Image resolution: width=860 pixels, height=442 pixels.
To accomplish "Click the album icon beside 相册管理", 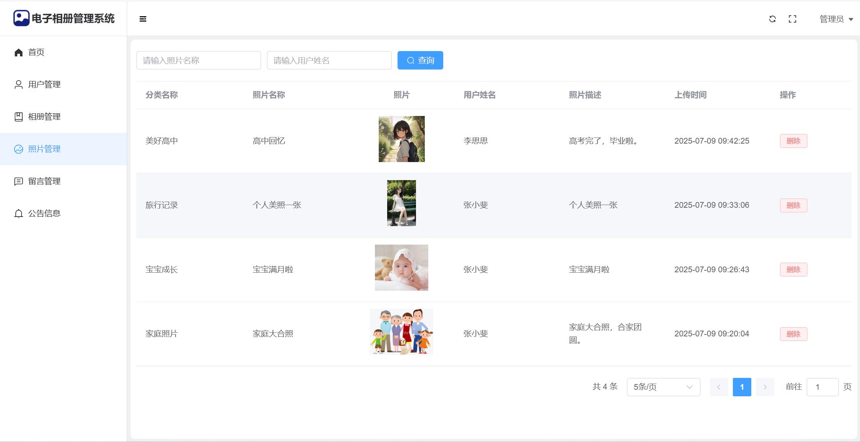I will 18,117.
